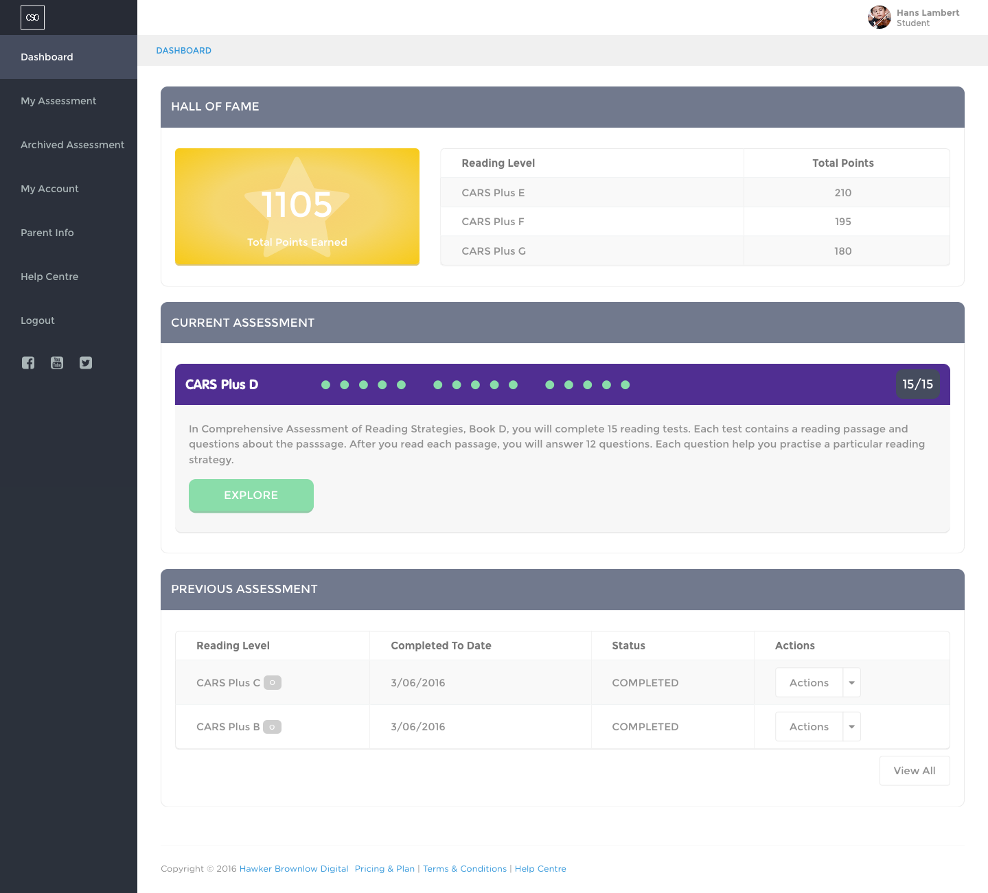Open Help Centre in the sidebar
The image size is (988, 893).
[69, 277]
